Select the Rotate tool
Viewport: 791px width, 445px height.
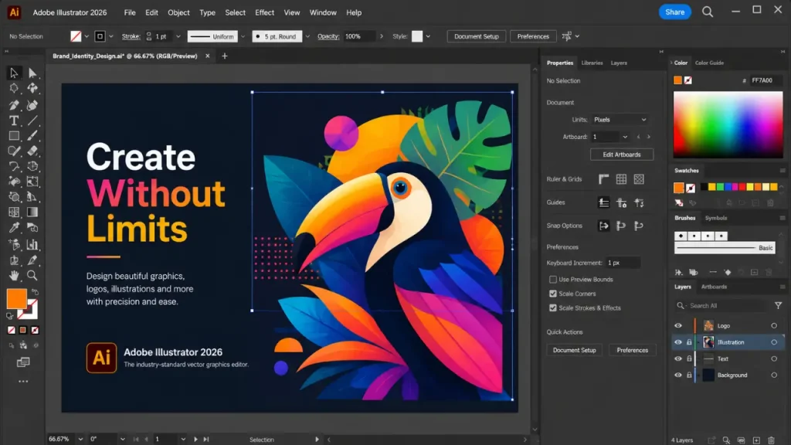(x=14, y=166)
